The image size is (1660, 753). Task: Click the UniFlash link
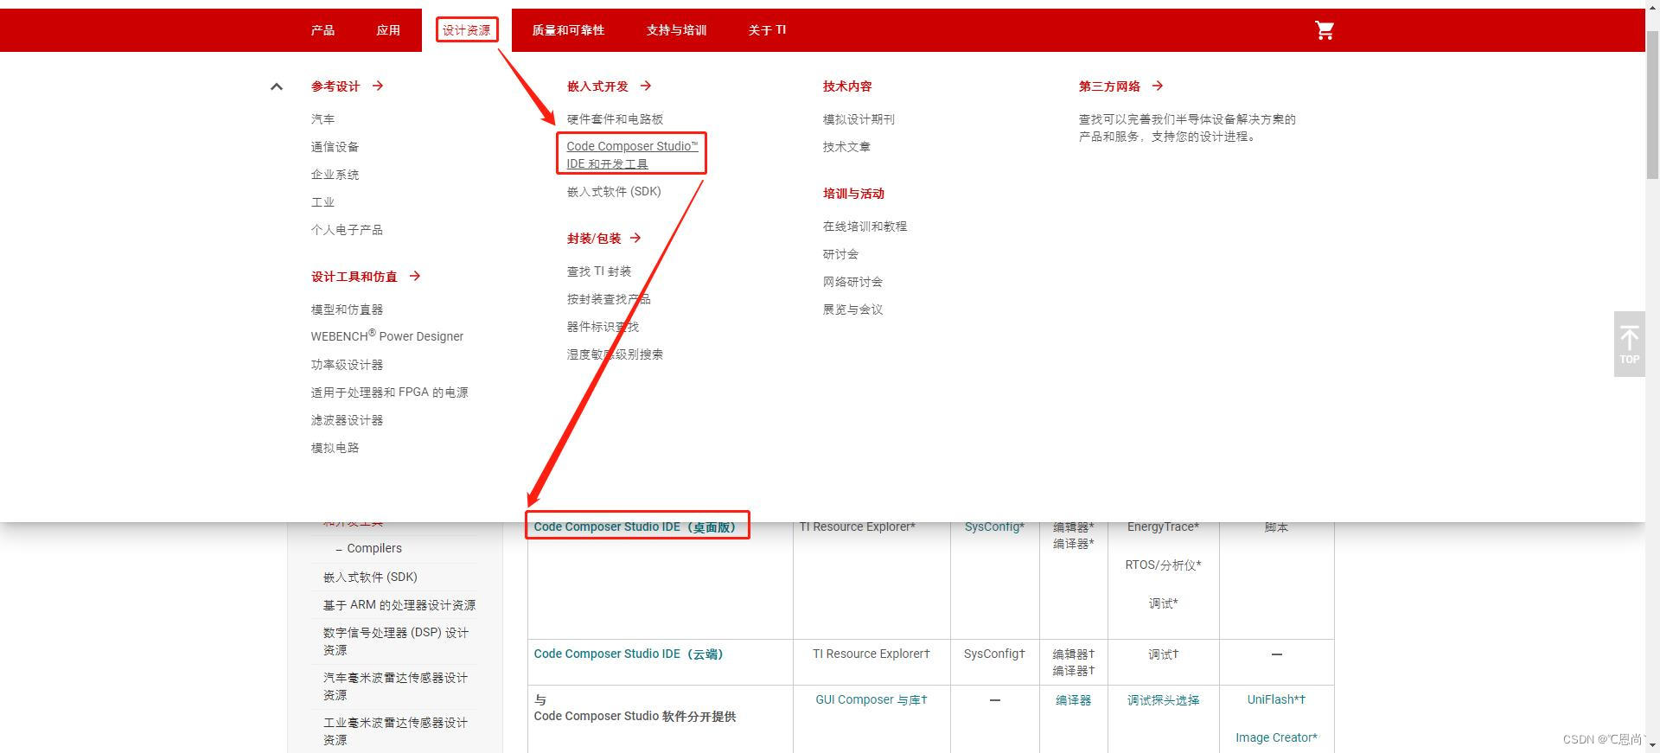[1276, 699]
